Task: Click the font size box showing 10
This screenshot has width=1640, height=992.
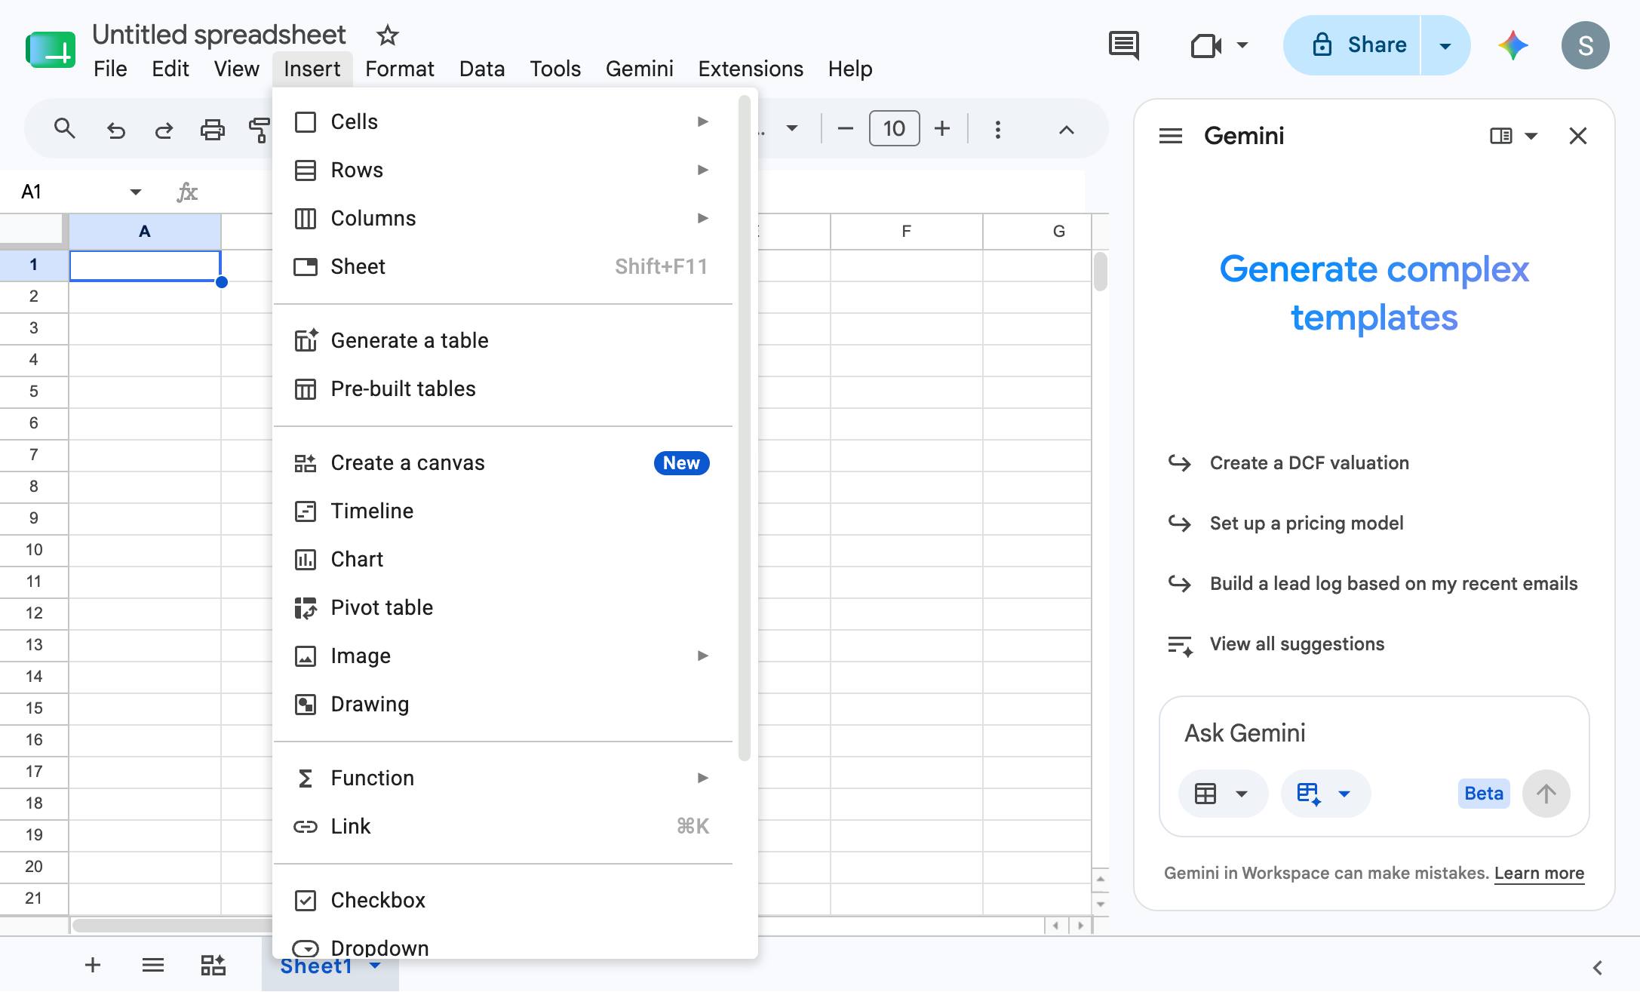Action: click(x=894, y=129)
